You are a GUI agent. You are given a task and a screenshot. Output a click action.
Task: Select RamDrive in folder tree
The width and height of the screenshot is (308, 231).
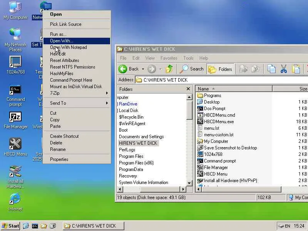click(128, 104)
